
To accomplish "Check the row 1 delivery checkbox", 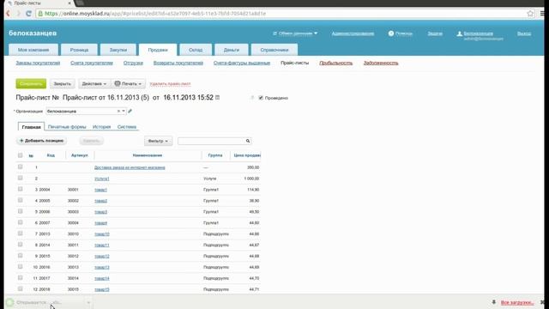I will click(21, 167).
